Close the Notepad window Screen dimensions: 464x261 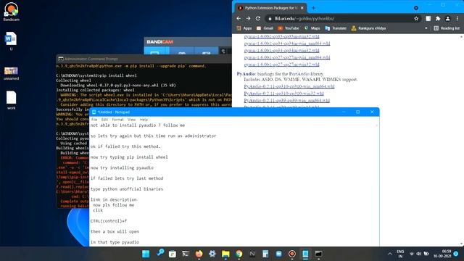(x=372, y=112)
